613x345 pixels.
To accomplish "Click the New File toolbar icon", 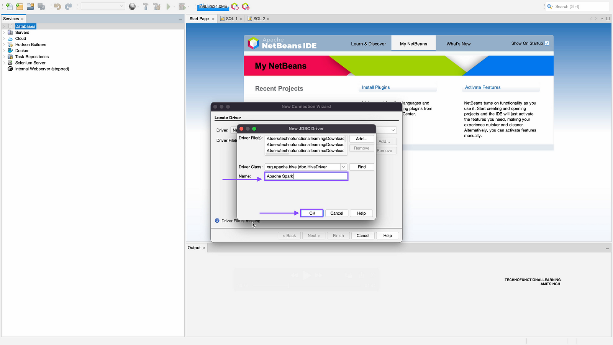I will [x=9, y=7].
